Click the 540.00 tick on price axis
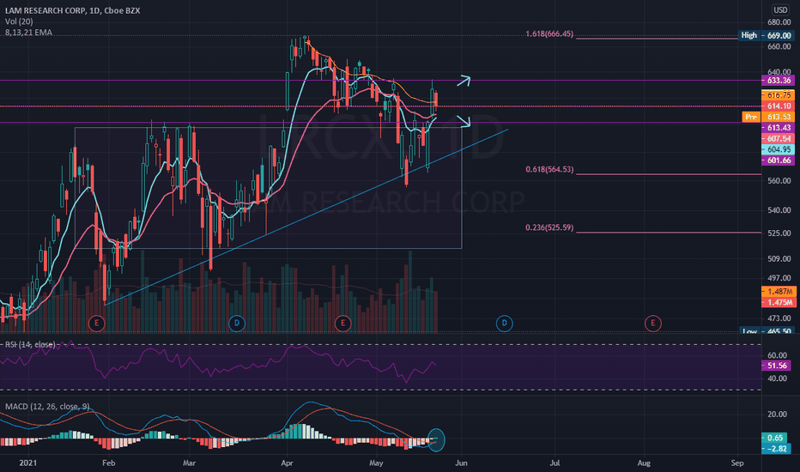Viewport: 800px width, 472px height. point(779,210)
